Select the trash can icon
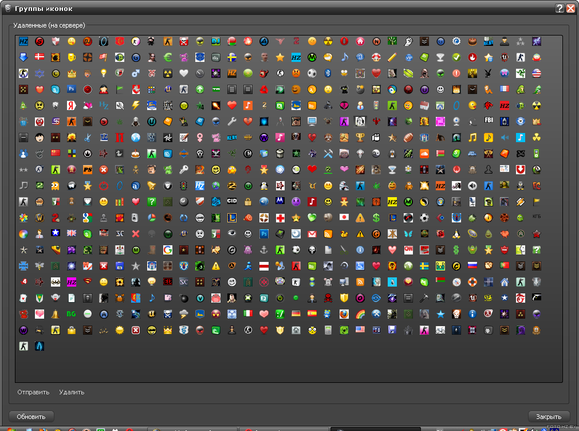This screenshot has height=431, width=579. [x=280, y=154]
